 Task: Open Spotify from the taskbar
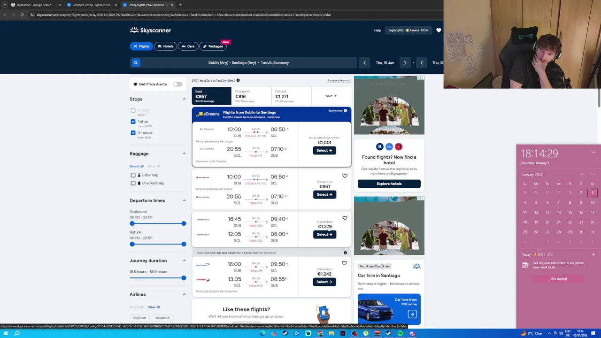pyautogui.click(x=400, y=333)
